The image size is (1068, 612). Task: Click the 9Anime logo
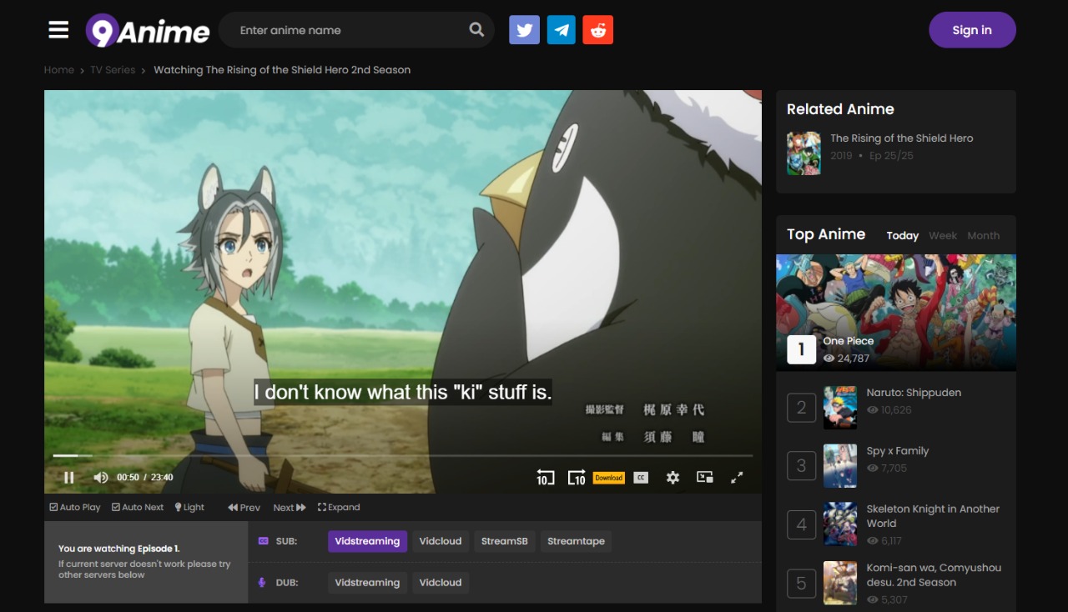tap(148, 31)
